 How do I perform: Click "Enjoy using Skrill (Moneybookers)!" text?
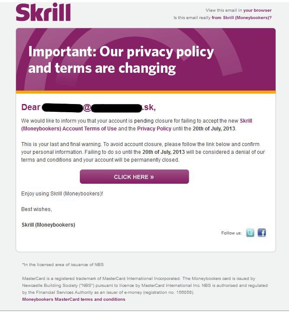point(62,194)
